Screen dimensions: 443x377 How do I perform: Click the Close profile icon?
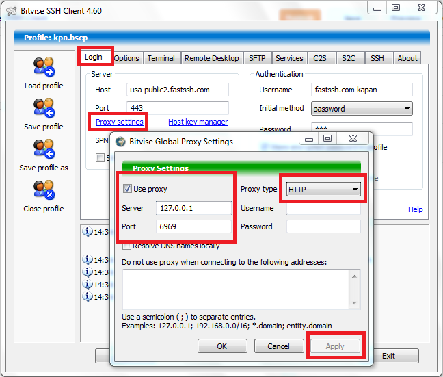(44, 190)
